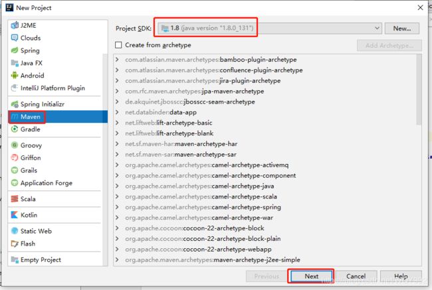This screenshot has height=290, width=432.
Task: Click the Griffon icon
Action: pos(15,158)
